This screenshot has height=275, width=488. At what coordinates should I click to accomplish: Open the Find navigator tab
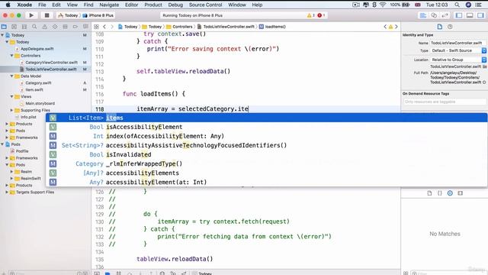click(34, 27)
